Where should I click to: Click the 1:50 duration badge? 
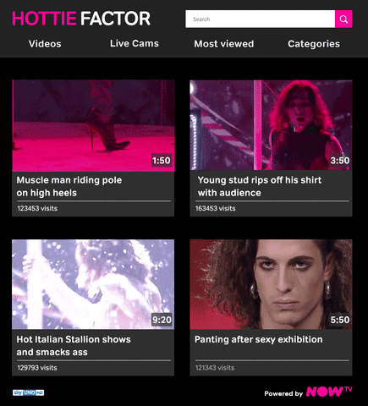[x=162, y=161]
